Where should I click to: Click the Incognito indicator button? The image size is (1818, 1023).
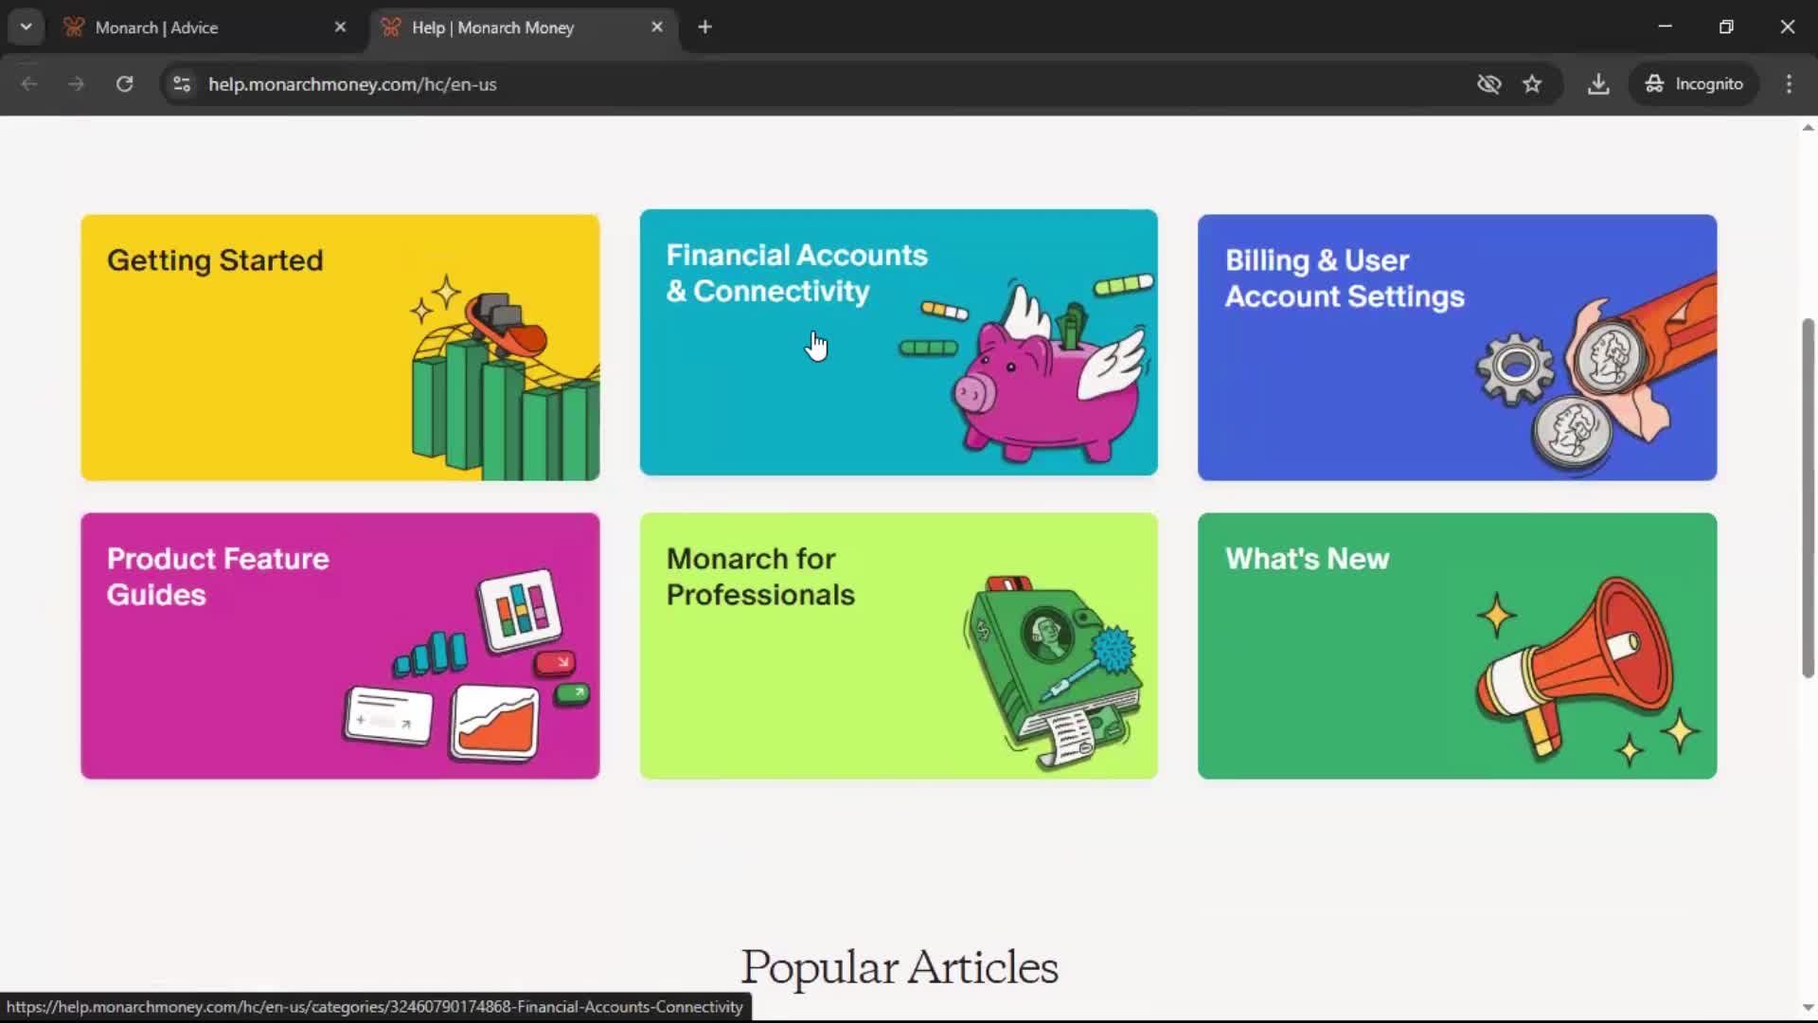point(1695,84)
